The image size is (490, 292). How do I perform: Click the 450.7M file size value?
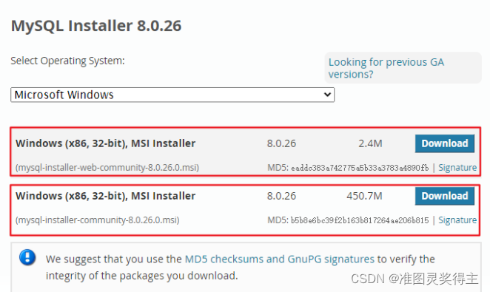(x=364, y=196)
